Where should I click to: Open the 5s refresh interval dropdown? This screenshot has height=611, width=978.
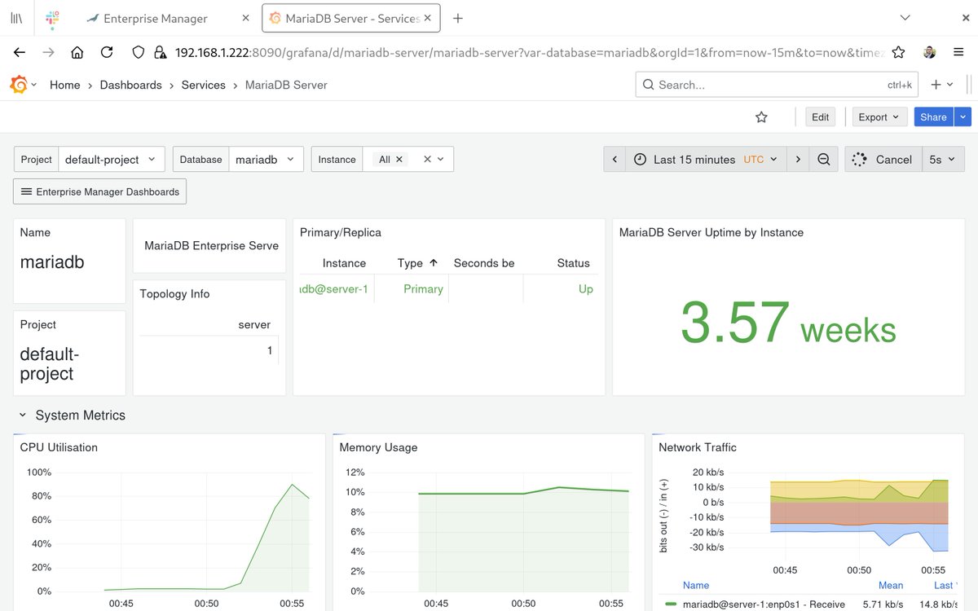[x=943, y=160]
